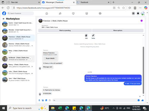Switch to the Messenger | Facebook tab
Screen dimensions: 149x111
58,2
